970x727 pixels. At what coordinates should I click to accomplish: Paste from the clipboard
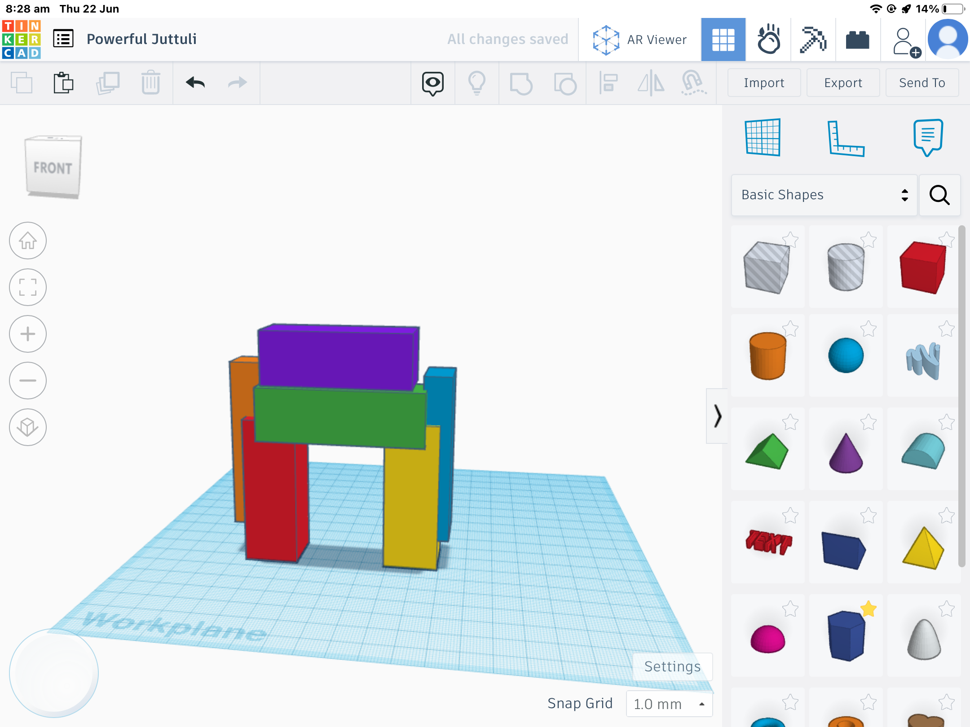(63, 83)
